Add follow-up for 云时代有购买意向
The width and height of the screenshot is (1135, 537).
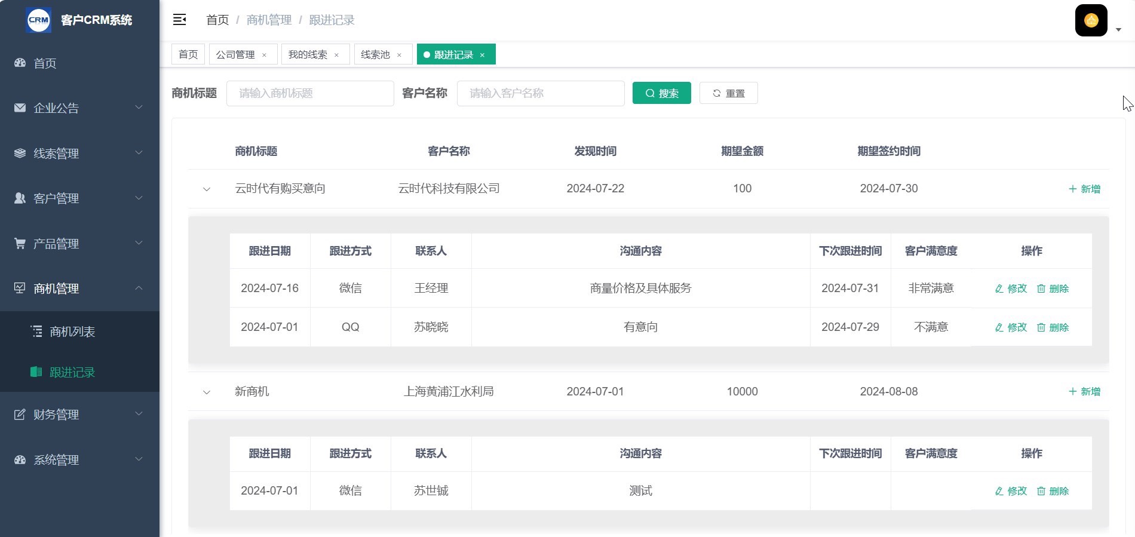(1084, 189)
